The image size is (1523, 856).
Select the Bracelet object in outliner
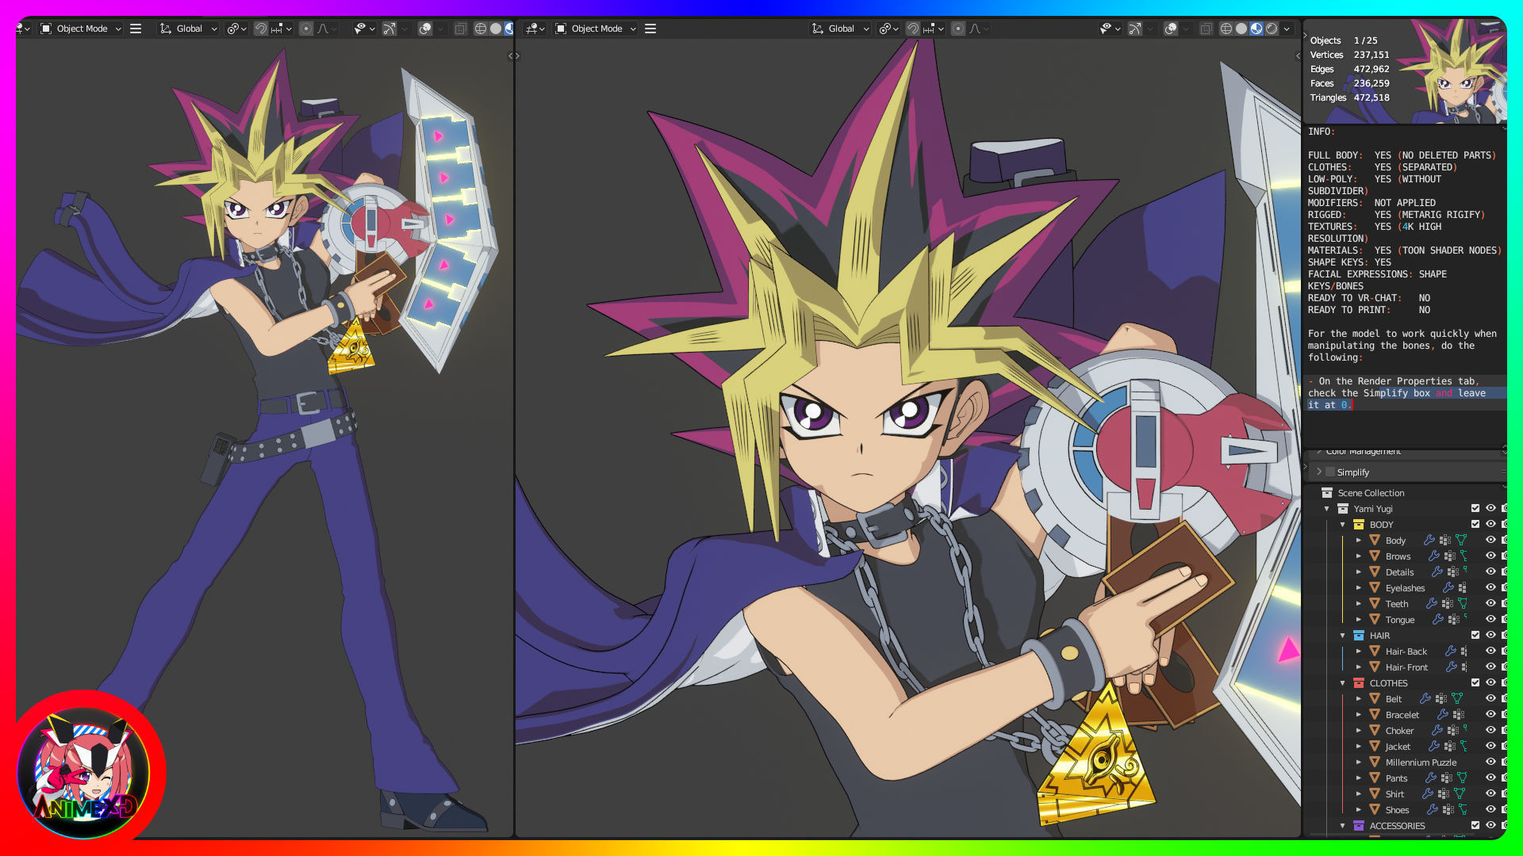[1402, 714]
